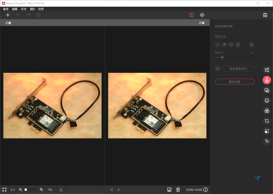Click the 6240×4160 image dimensions text
Image resolution: width=273 pixels, height=194 pixels.
tap(194, 190)
